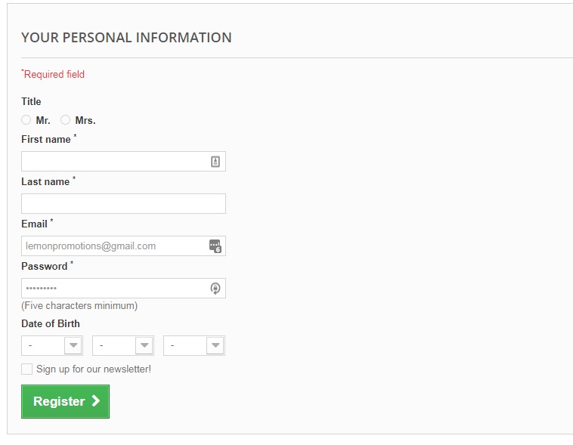Click the password manager icon in Email field

point(215,246)
